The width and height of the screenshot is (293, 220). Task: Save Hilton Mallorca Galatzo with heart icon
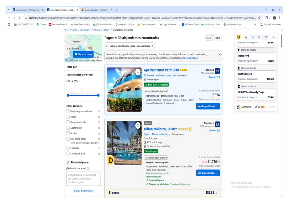pyautogui.click(x=138, y=125)
